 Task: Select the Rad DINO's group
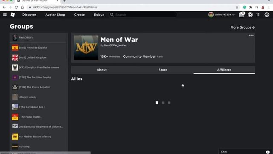point(39,38)
